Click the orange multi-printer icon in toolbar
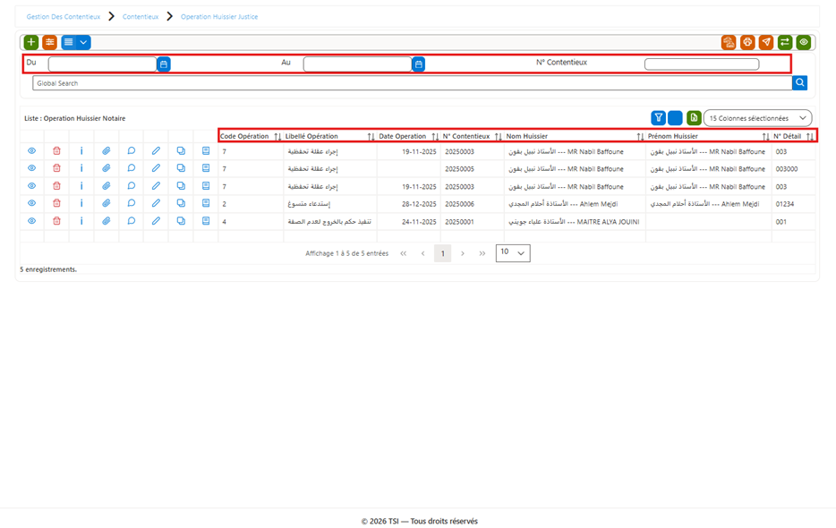The height and width of the screenshot is (528, 836). click(729, 42)
